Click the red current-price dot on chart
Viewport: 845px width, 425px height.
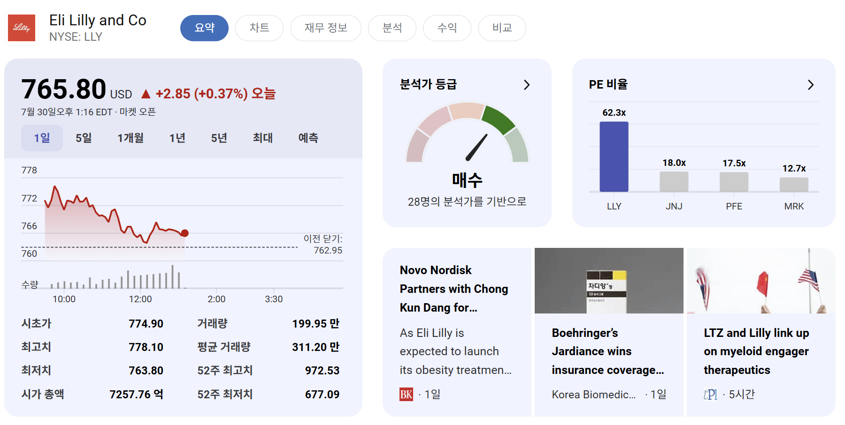pyautogui.click(x=185, y=233)
